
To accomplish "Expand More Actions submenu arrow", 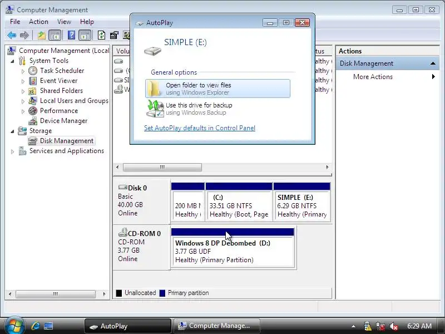I will (433, 77).
